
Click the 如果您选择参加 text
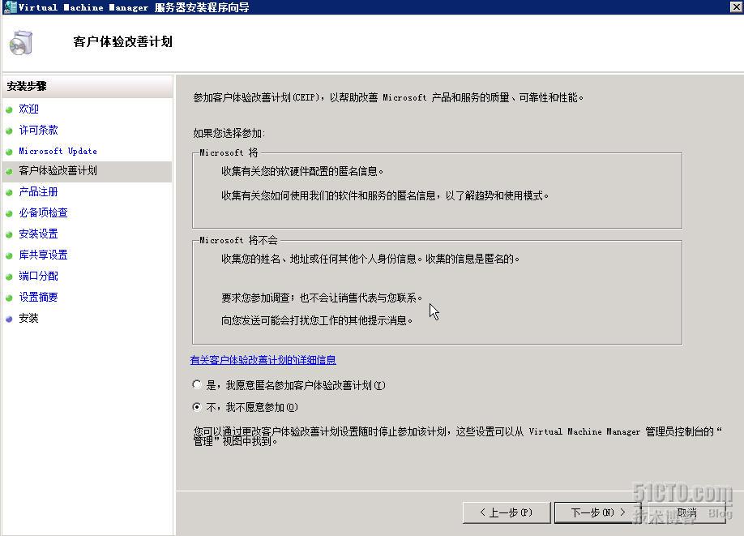229,134
